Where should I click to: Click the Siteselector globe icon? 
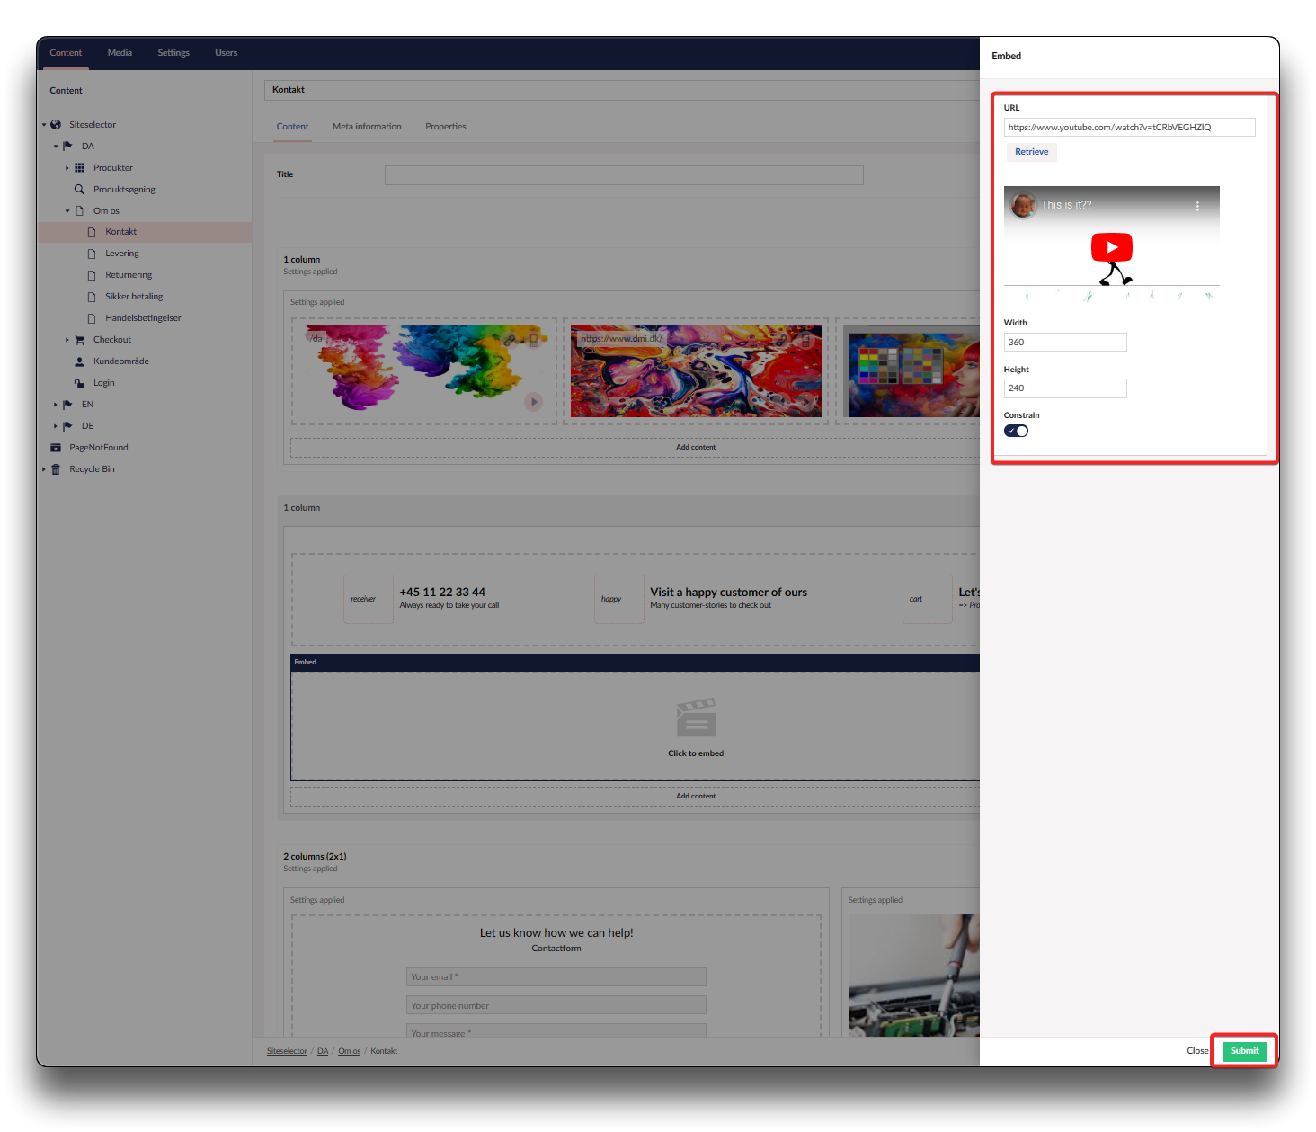tap(56, 125)
